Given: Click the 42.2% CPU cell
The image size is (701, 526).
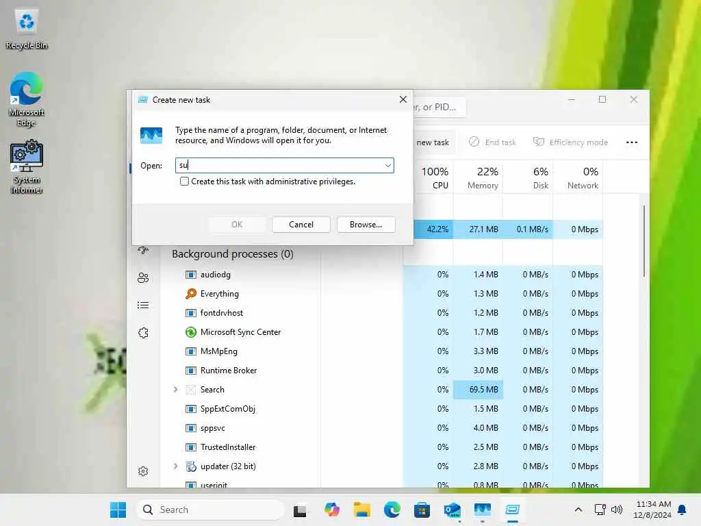Looking at the screenshot, I should tap(433, 229).
